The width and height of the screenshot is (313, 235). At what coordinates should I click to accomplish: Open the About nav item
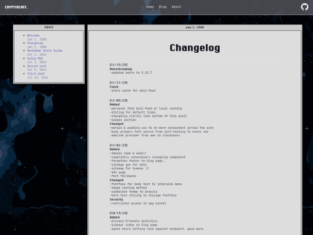coord(176,7)
